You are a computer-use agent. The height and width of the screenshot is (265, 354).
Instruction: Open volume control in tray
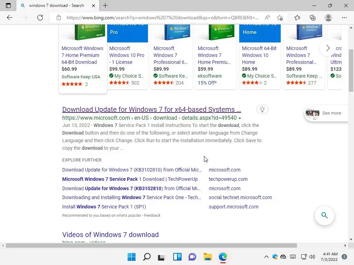click(312, 257)
